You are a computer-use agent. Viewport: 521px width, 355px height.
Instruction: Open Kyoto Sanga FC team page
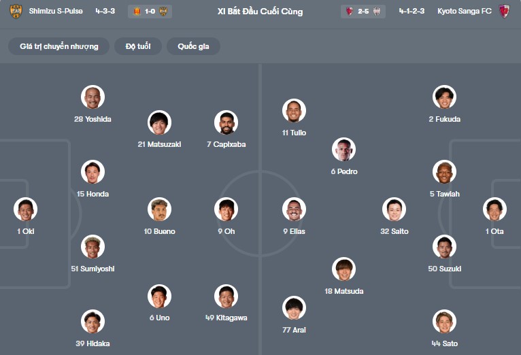(x=465, y=12)
